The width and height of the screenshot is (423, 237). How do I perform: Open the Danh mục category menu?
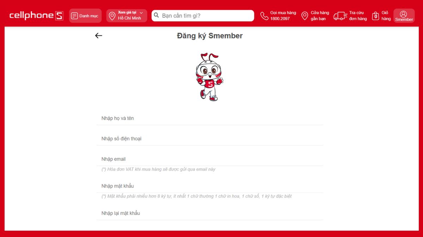click(85, 16)
